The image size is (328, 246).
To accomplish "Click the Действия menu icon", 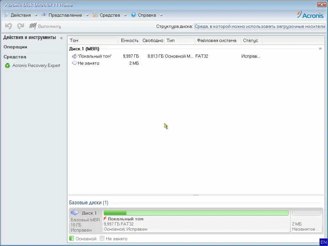I will [6, 15].
